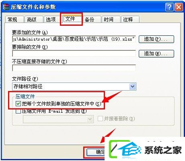Click the 确定 button
Screen dimensions: 185x161
[96, 152]
